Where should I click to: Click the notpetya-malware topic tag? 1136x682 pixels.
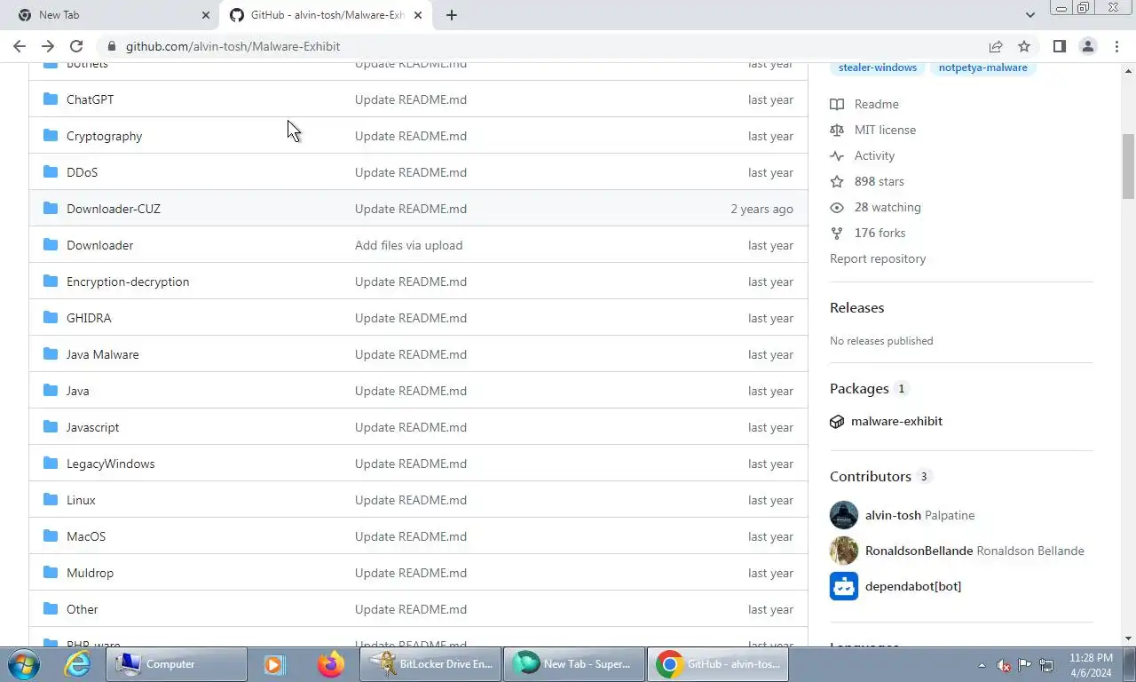tap(982, 67)
